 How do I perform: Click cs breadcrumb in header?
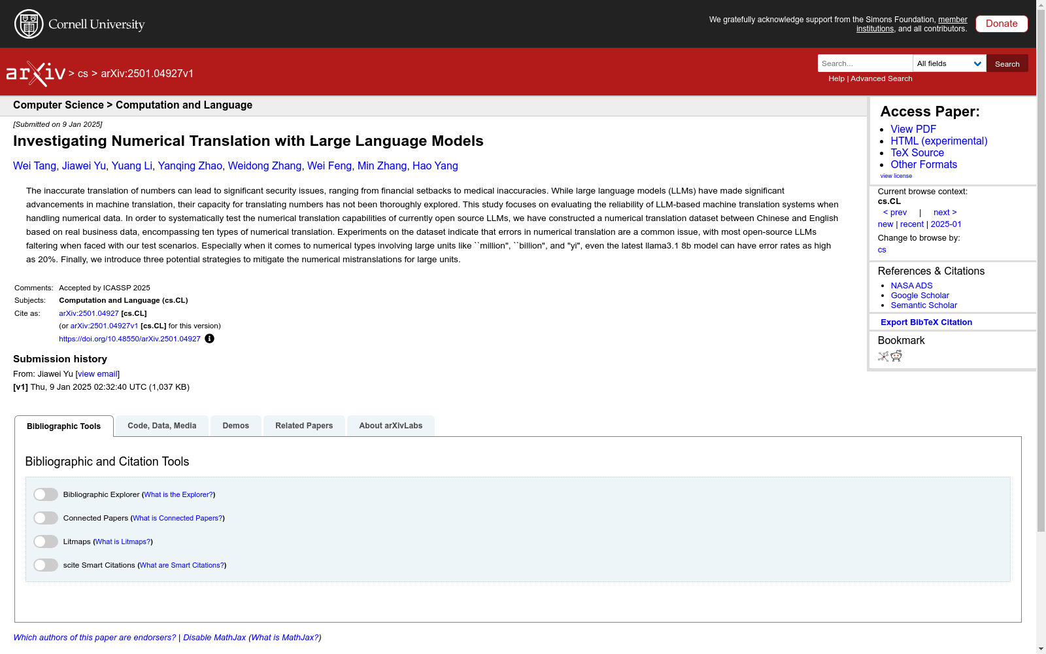83,74
